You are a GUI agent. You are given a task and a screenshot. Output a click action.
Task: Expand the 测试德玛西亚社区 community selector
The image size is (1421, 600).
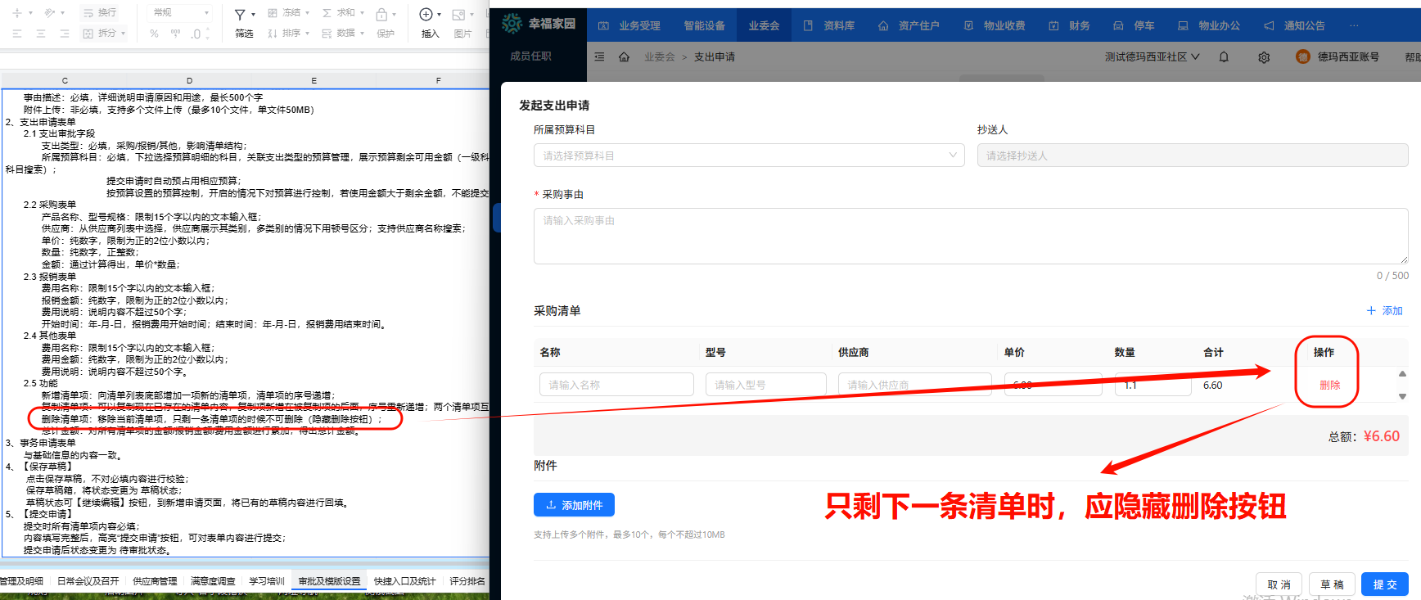point(1152,57)
